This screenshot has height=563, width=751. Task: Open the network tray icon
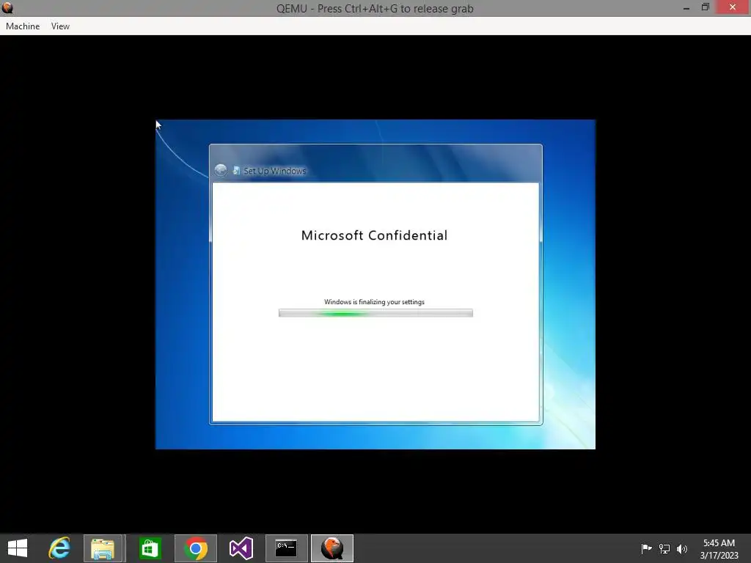click(664, 548)
